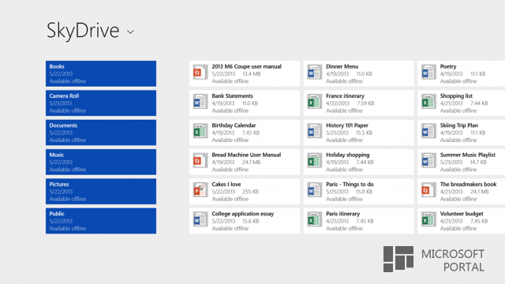Click the SkyDrive page title

point(83,31)
